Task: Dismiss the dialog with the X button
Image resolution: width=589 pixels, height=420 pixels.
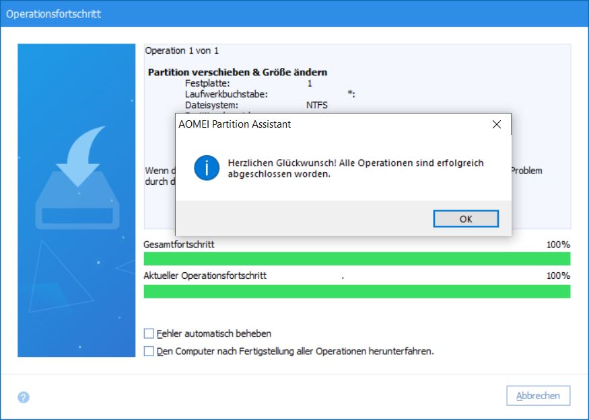Action: 497,124
